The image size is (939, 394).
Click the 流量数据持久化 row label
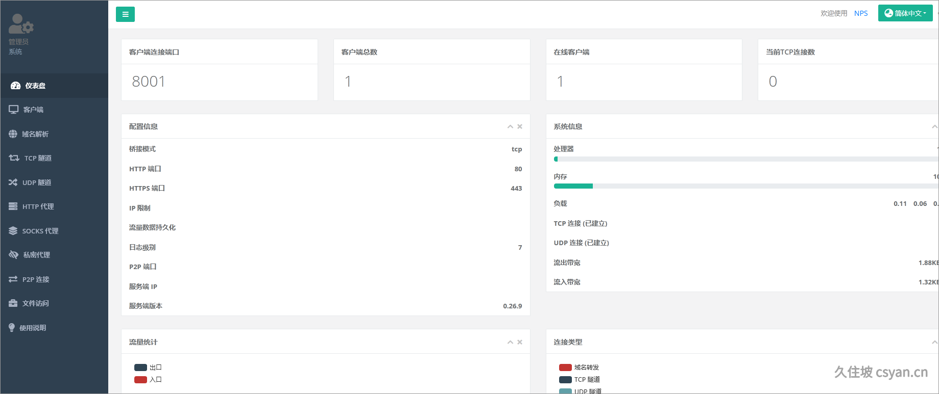pyautogui.click(x=152, y=228)
